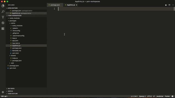The width and height of the screenshot is (175, 98).
Task: Expand node_modules inside native folder
Action: click(x=17, y=26)
